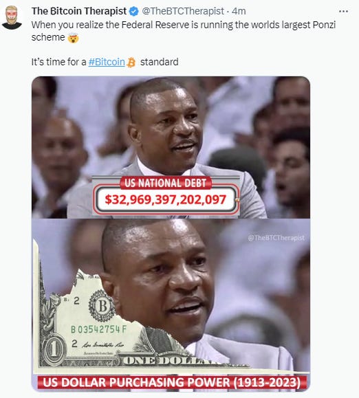Click the US Dollar Purchasing Power banner
359x398 pixels.
tap(172, 382)
